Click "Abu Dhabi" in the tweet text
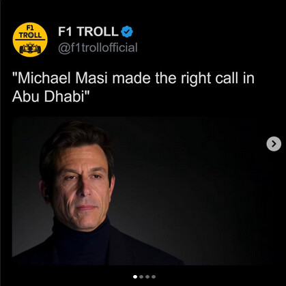286x286 pixels. point(50,96)
